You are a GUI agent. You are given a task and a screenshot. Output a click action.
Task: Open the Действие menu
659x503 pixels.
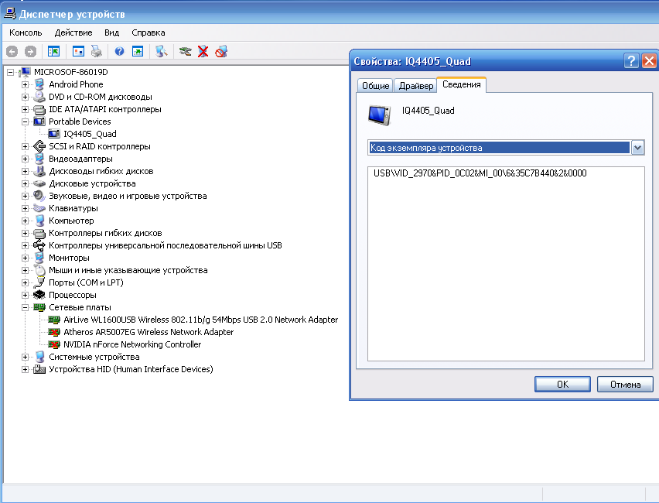click(73, 33)
